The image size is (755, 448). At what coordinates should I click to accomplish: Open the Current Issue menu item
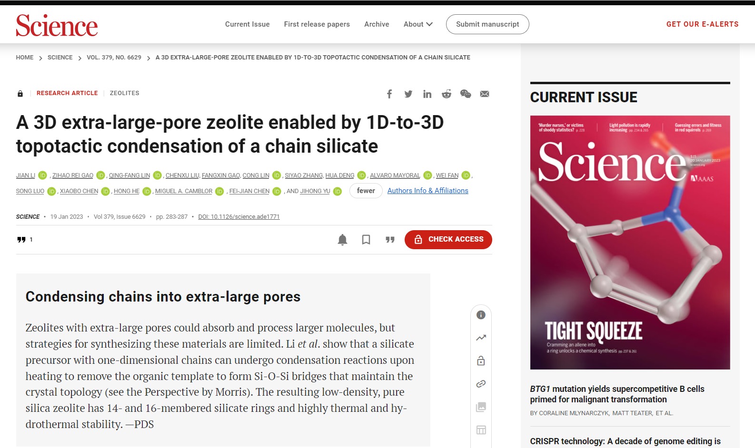(x=247, y=24)
